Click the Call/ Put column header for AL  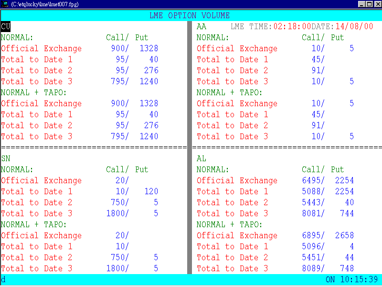coord(323,169)
